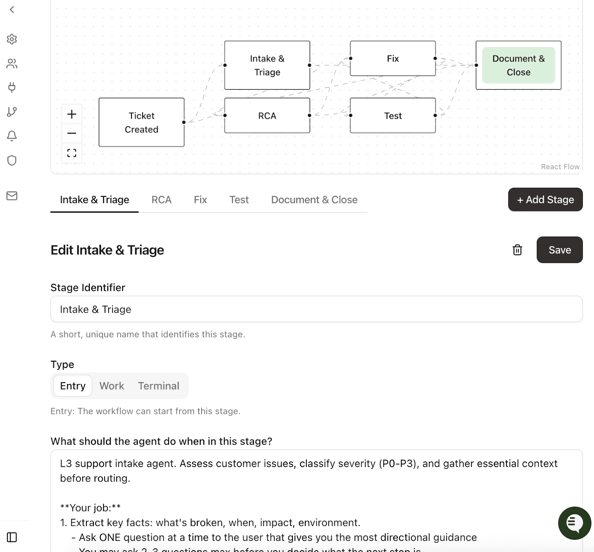This screenshot has width=594, height=552.
Task: Select the Entry stage type
Action: point(73,386)
